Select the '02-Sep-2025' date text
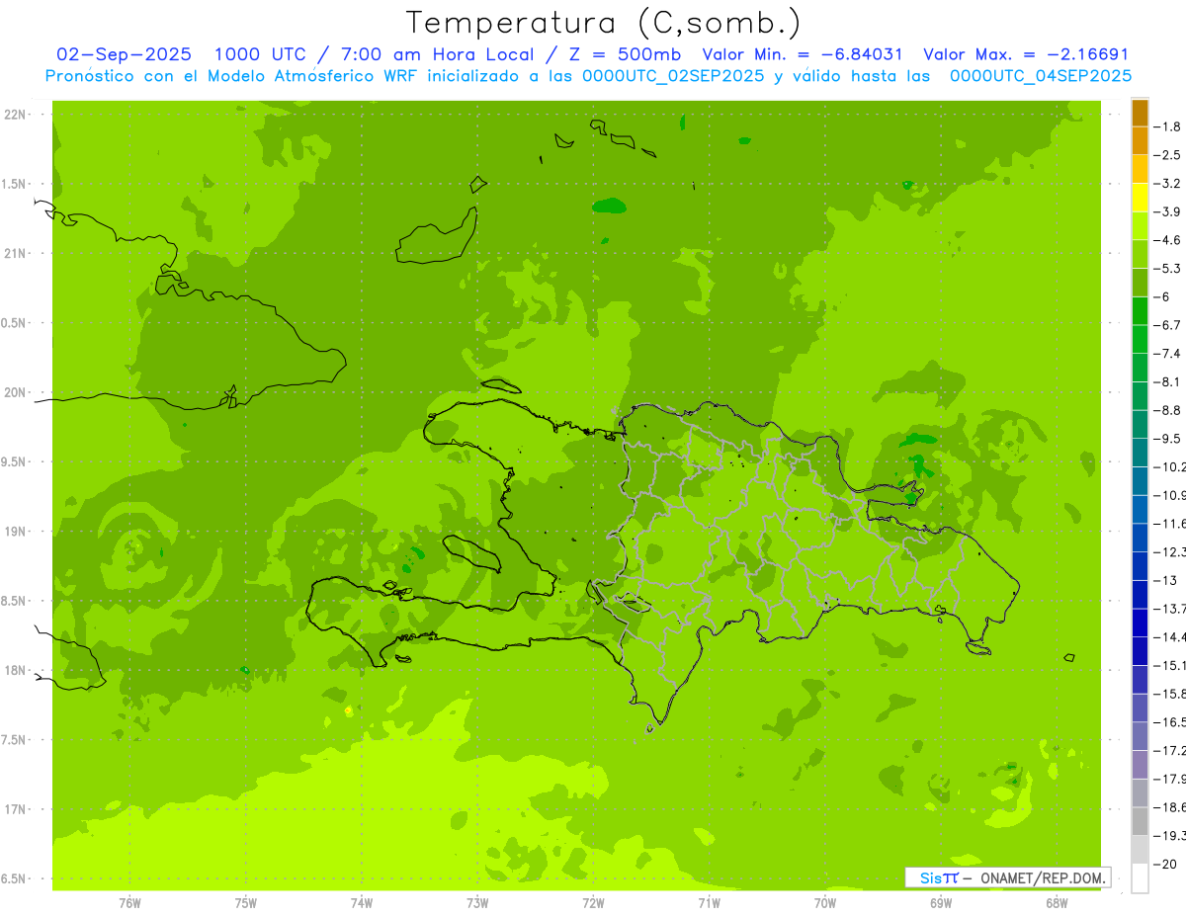Viewport: 1186px width, 916px height. point(125,54)
